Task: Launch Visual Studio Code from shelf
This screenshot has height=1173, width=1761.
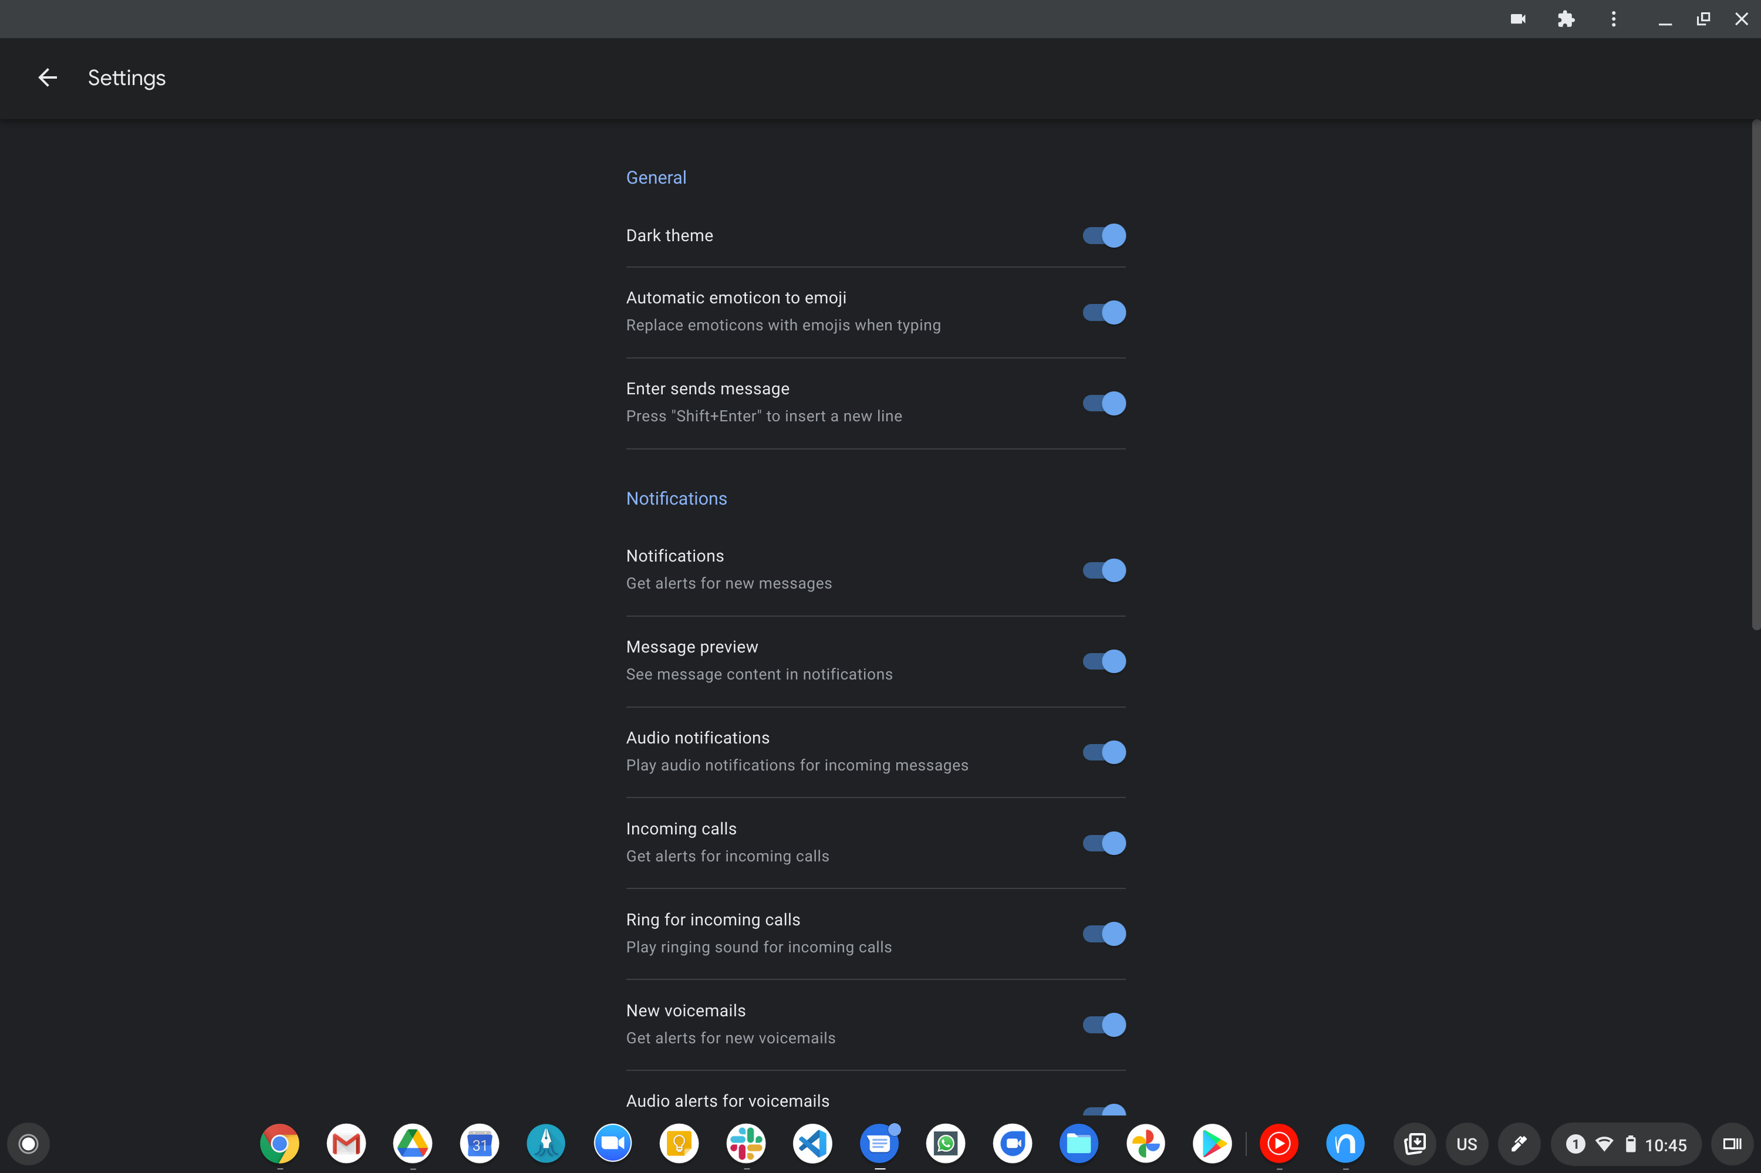Action: click(813, 1143)
